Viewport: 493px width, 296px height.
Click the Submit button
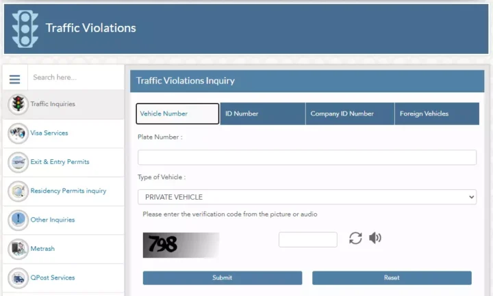tap(223, 278)
